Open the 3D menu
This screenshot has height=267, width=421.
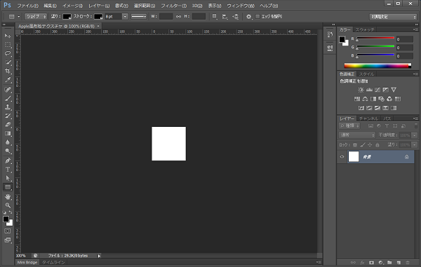[x=197, y=6]
